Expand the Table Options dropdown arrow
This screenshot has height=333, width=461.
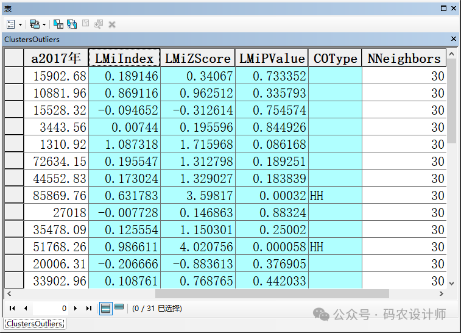pos(21,24)
